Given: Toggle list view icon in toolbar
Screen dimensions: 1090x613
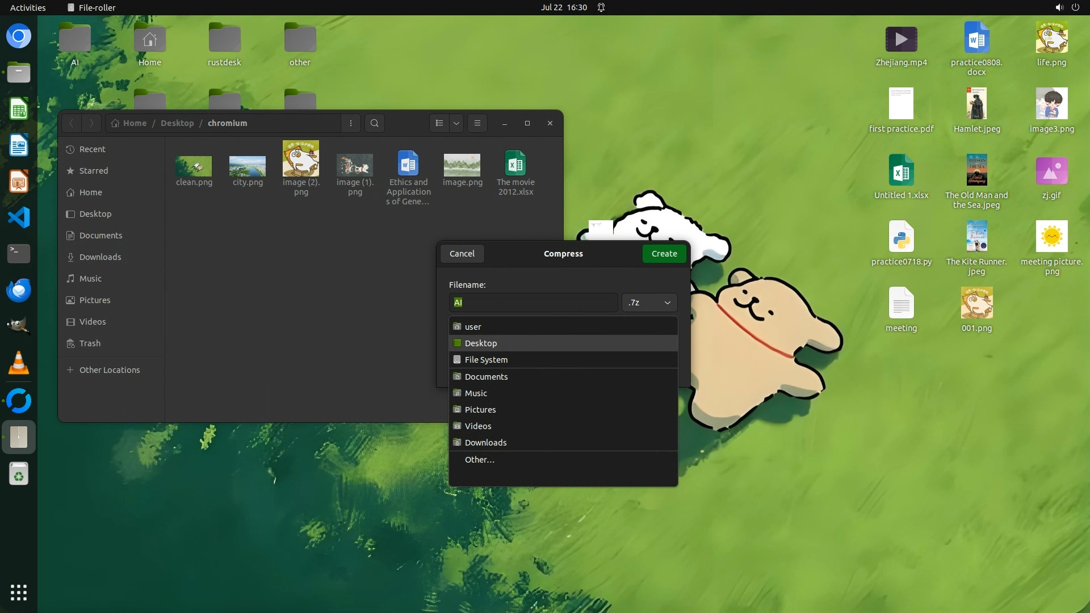Looking at the screenshot, I should pyautogui.click(x=439, y=123).
